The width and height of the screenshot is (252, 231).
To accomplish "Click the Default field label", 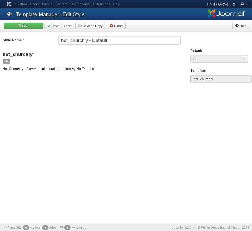I will 196,51.
